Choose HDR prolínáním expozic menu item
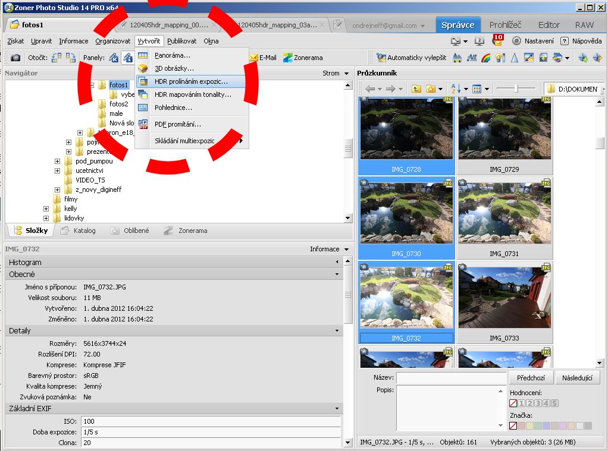608x451 pixels. click(x=190, y=81)
